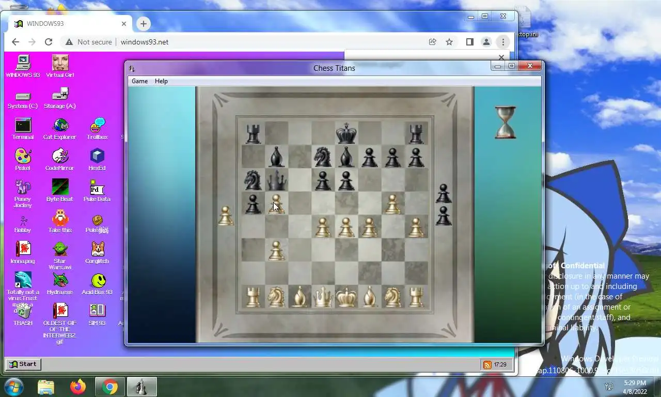Screen dimensions: 661x397
Task: Click the 17:29 clock in Windows 93 taskbar
Action: pyautogui.click(x=500, y=364)
